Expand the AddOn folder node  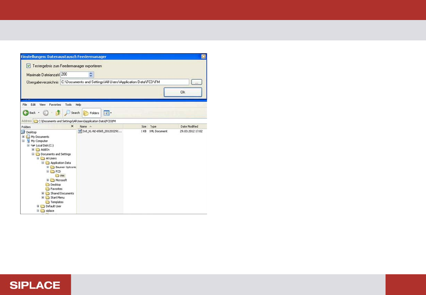click(x=33, y=150)
